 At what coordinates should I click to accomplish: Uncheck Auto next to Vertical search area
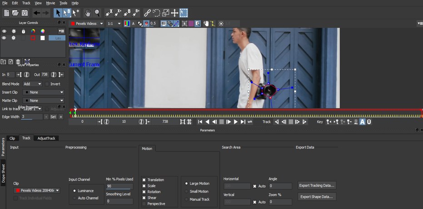coord(254,202)
